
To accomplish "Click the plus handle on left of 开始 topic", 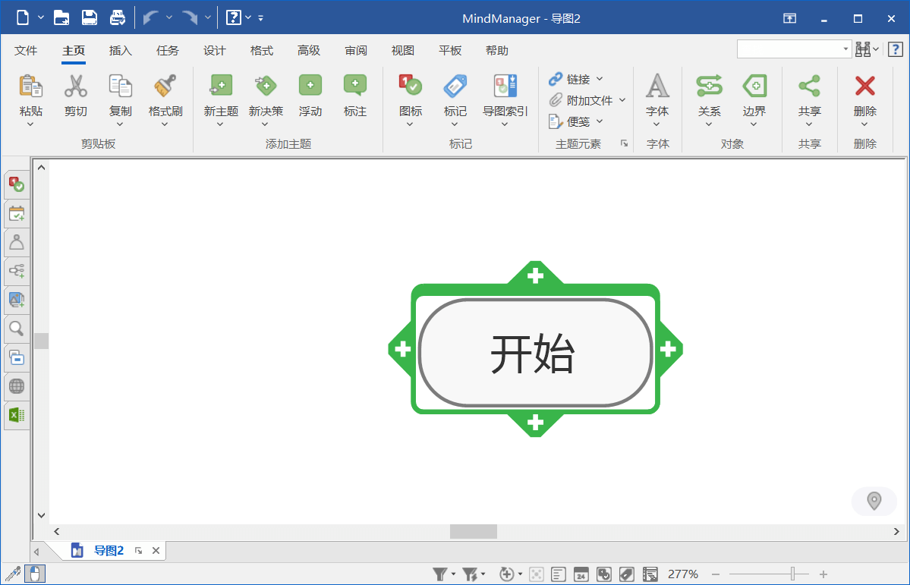I will coord(402,349).
